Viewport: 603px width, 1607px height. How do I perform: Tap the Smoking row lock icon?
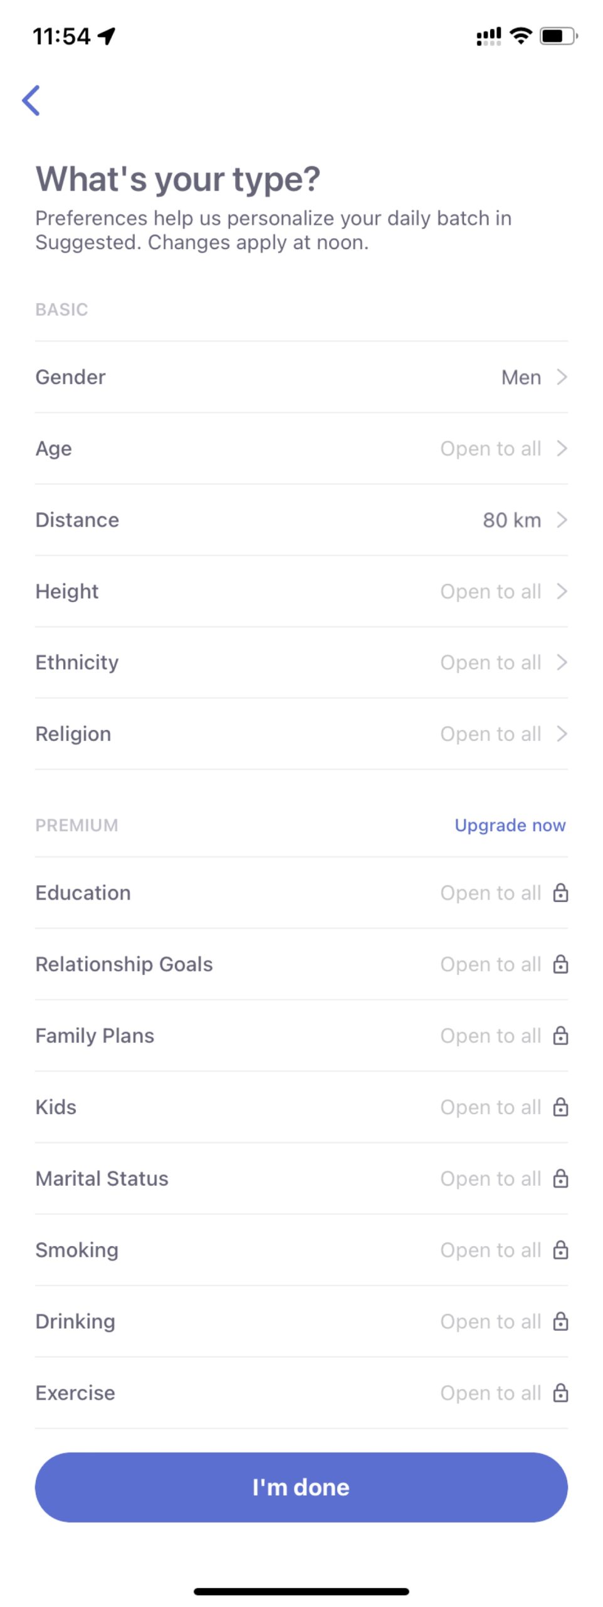pos(560,1250)
